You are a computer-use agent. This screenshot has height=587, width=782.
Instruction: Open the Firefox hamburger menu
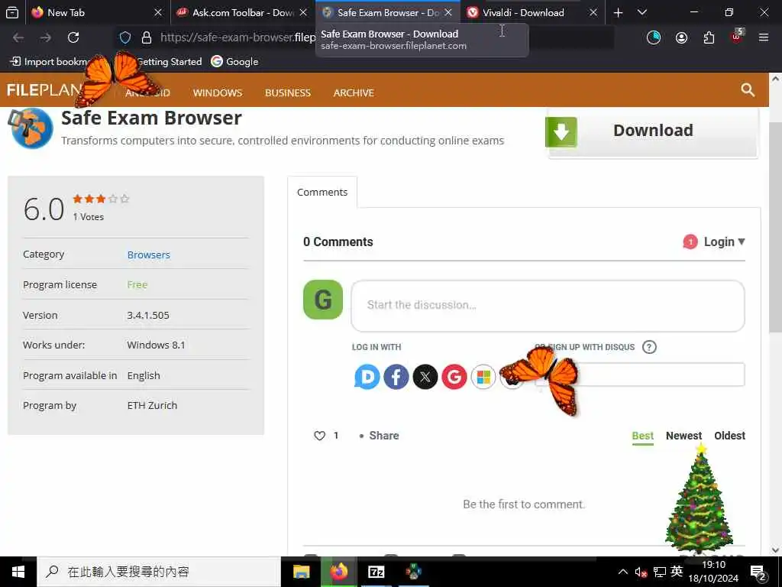764,37
